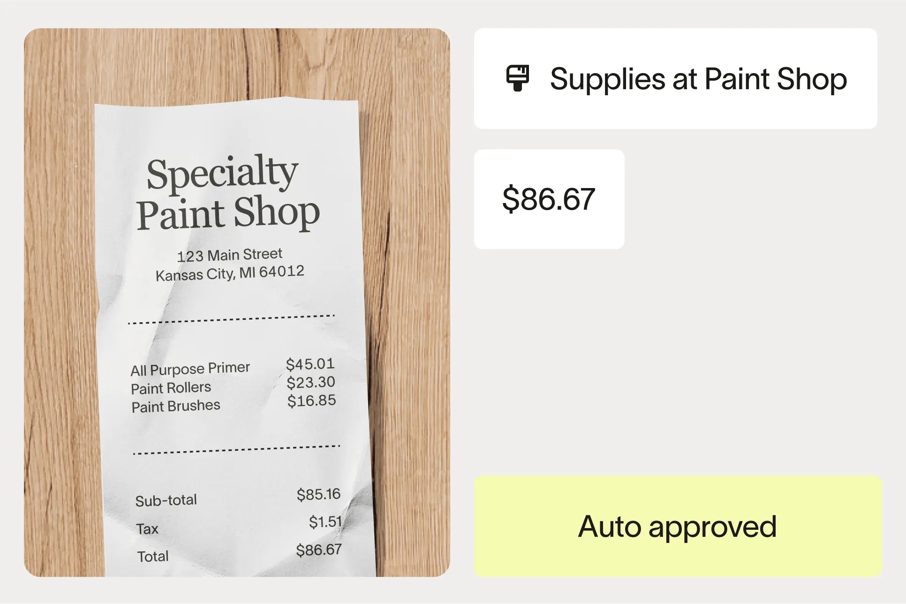Click the Tax label on receipt

pyautogui.click(x=147, y=529)
